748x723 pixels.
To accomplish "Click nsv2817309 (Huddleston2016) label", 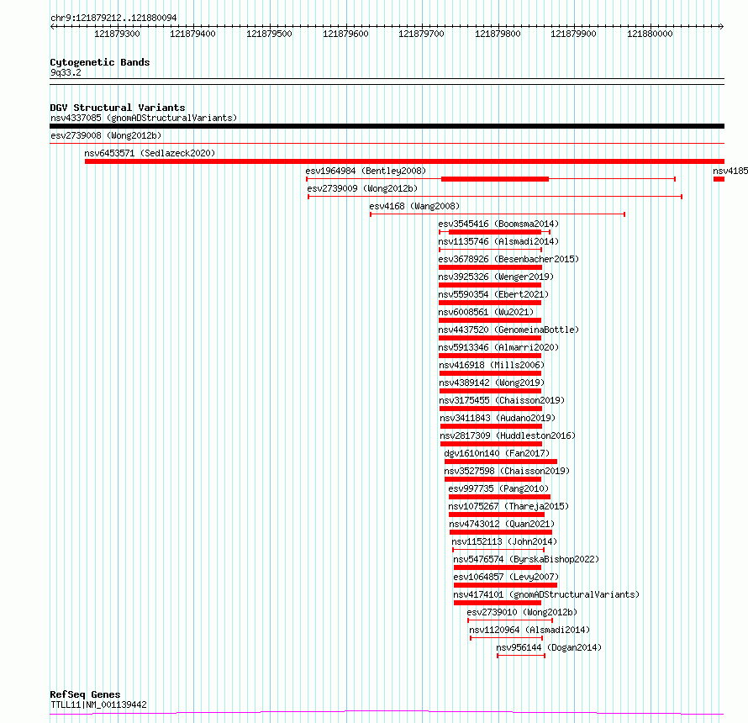I will 508,435.
